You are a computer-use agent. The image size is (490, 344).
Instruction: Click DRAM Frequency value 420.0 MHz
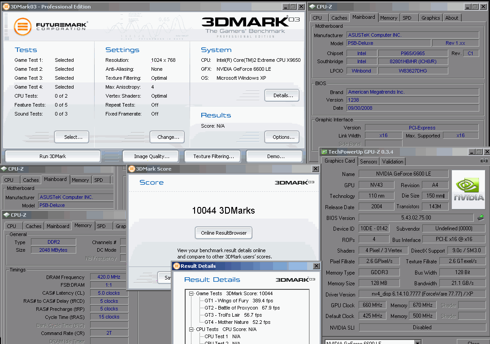tap(109, 277)
